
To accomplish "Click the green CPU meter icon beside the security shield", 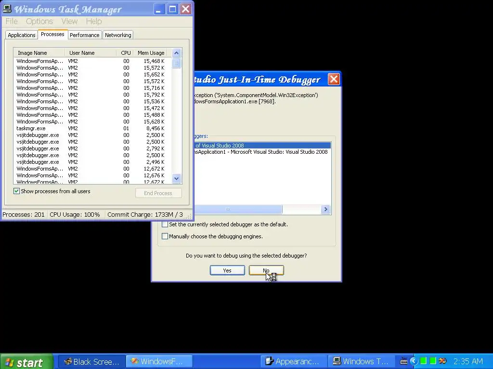I will point(433,361).
